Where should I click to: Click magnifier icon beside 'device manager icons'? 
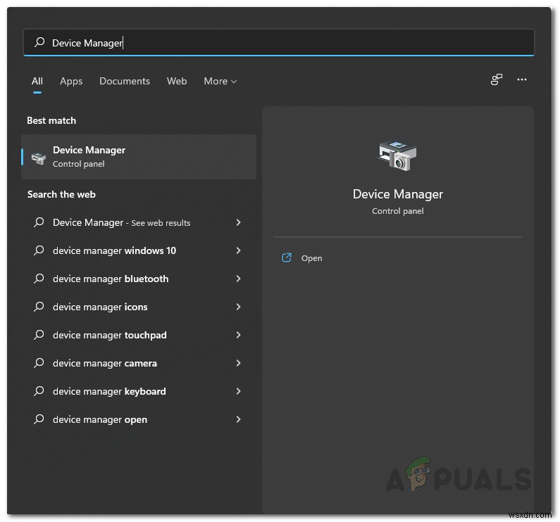39,307
